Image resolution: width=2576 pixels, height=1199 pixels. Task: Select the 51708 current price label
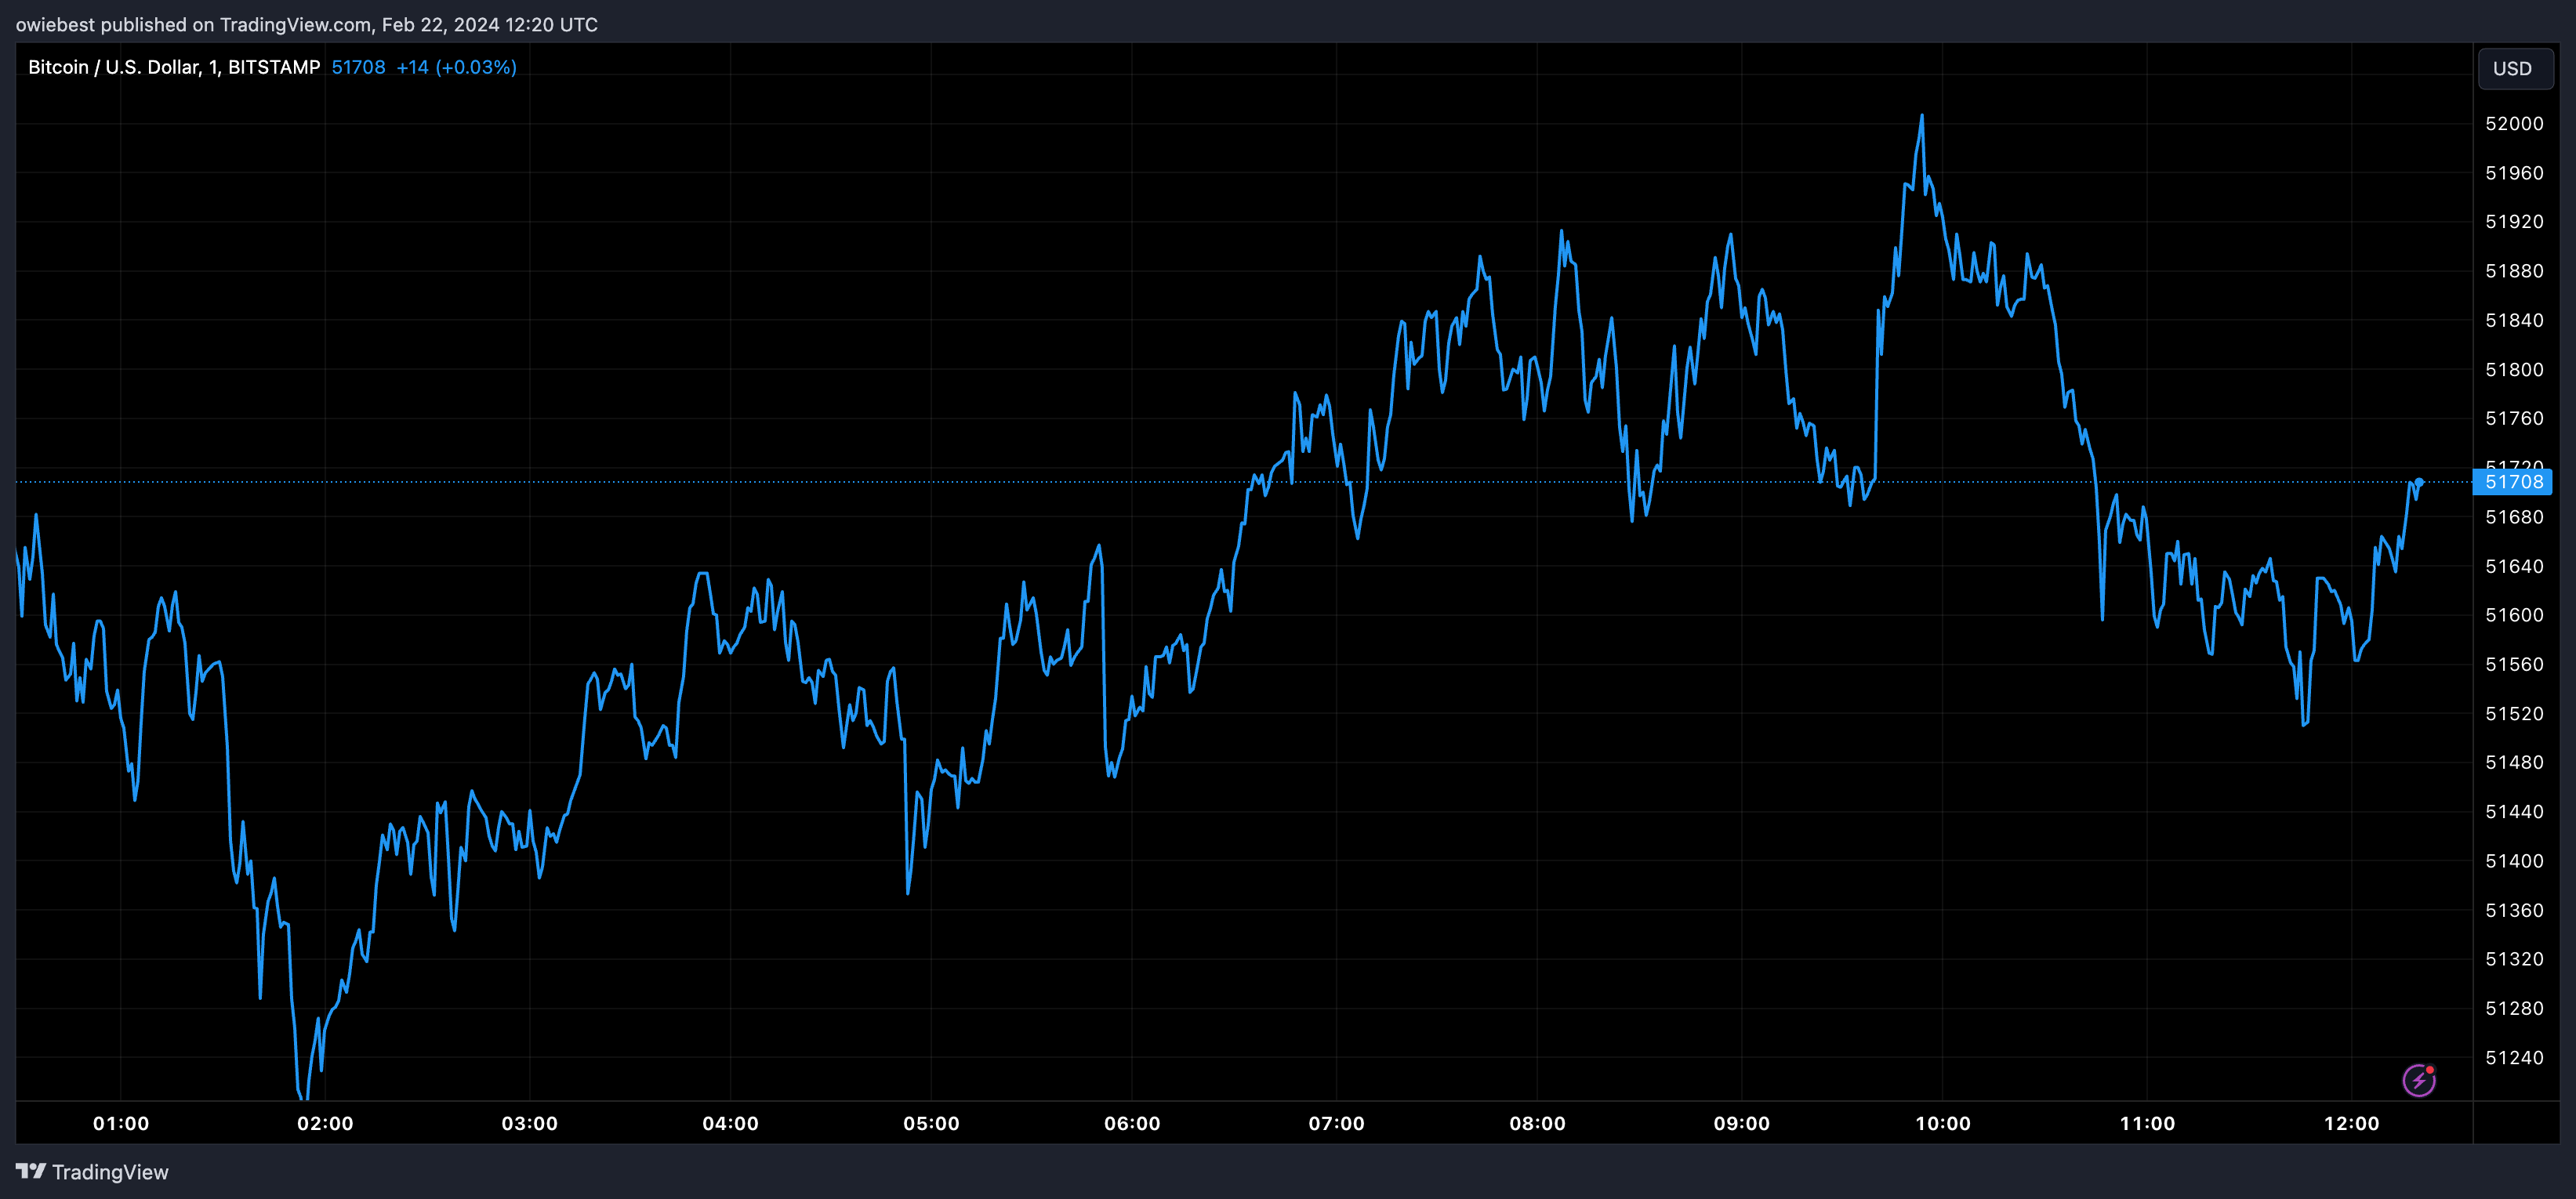2513,482
